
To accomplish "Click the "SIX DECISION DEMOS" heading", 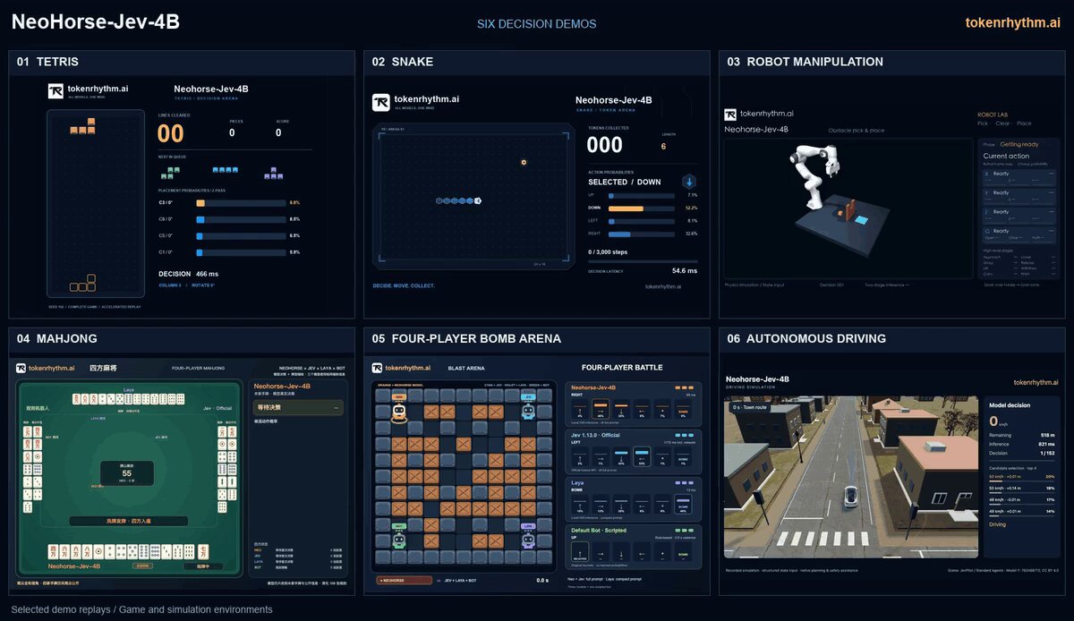I will (x=536, y=24).
